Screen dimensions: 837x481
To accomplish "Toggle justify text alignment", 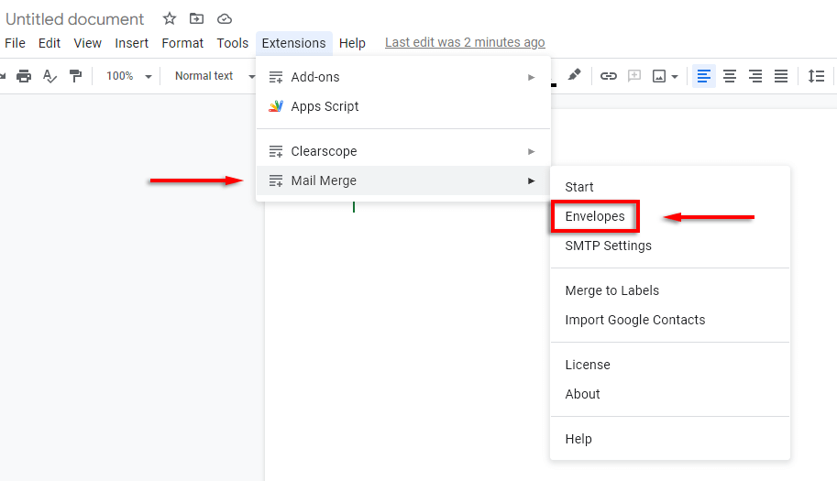I will tap(781, 76).
